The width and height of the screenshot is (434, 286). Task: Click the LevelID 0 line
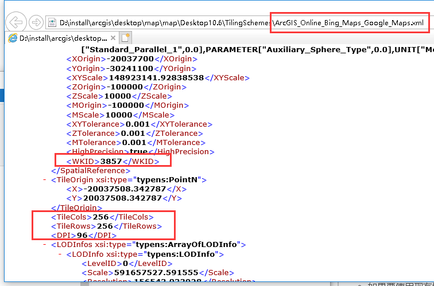(127, 263)
